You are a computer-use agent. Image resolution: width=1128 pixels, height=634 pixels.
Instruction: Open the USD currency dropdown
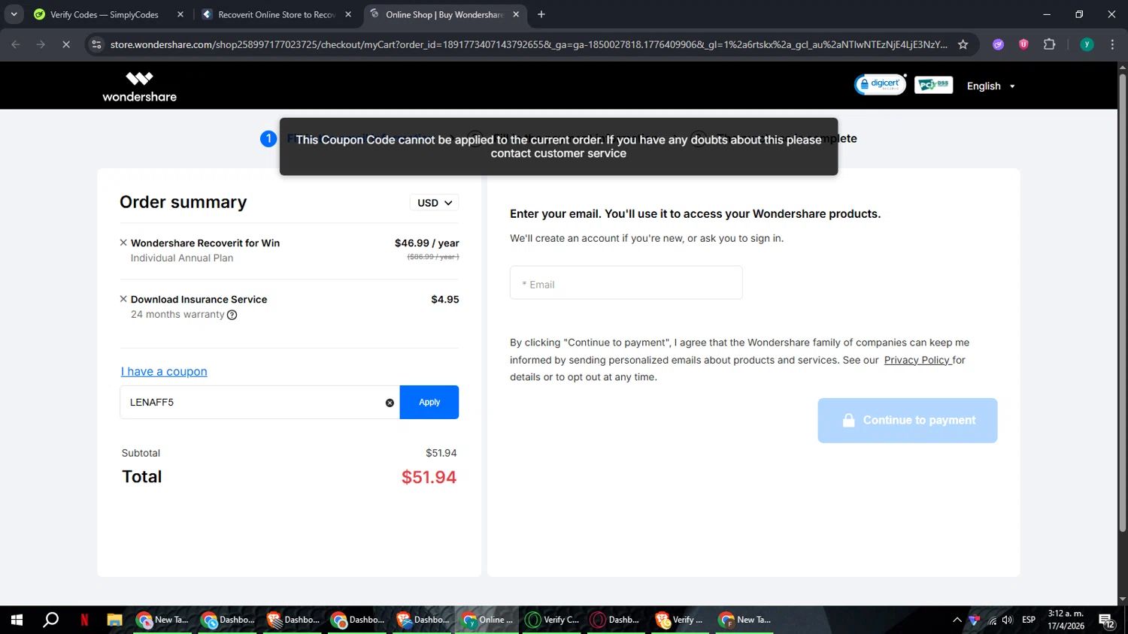coord(435,203)
